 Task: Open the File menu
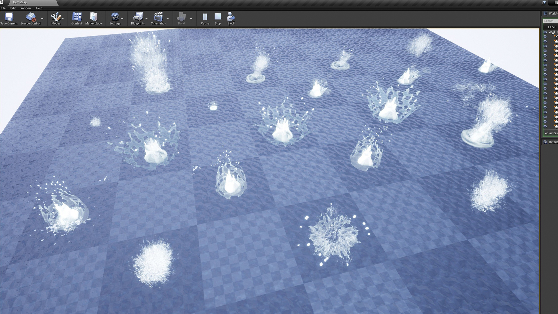click(x=3, y=8)
